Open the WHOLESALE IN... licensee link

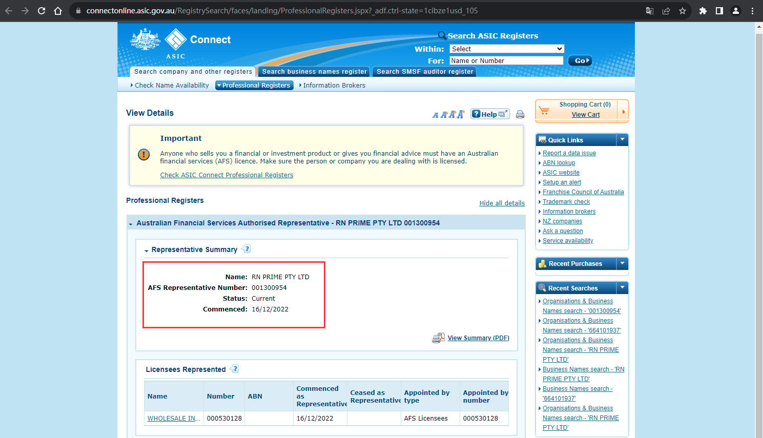(174, 419)
